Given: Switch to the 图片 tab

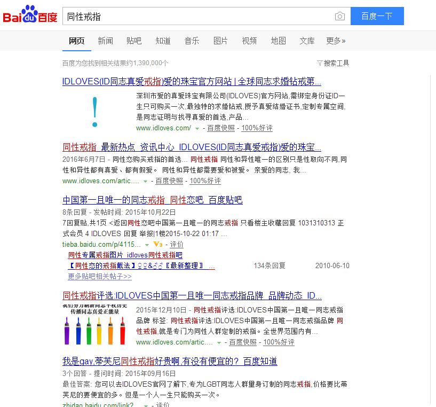Looking at the screenshot, I should 220,41.
